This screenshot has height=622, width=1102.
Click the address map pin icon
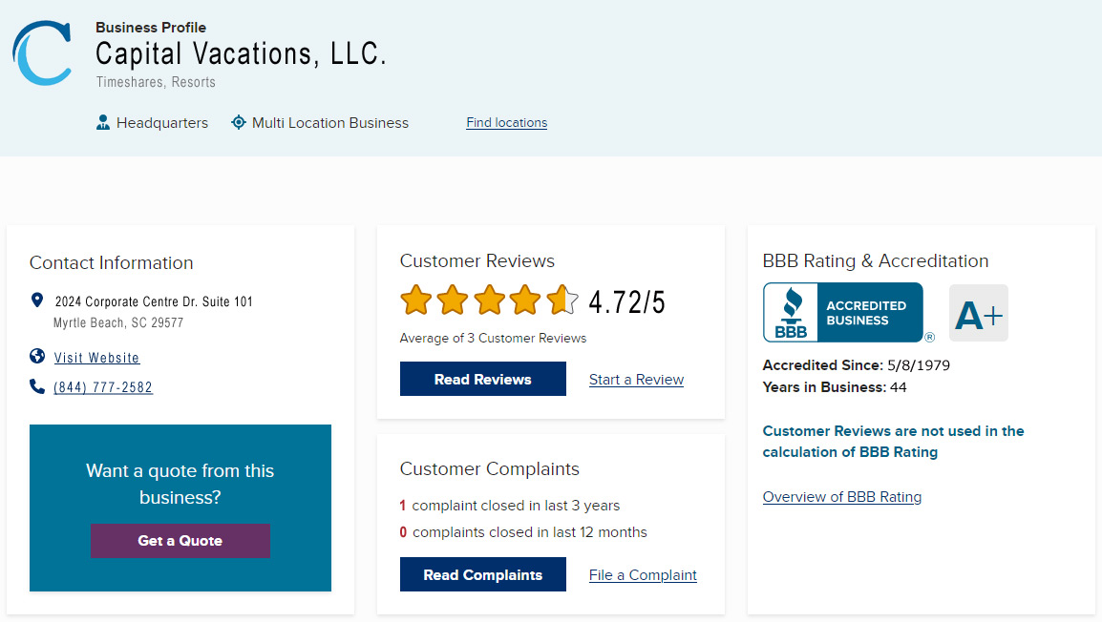pyautogui.click(x=37, y=301)
